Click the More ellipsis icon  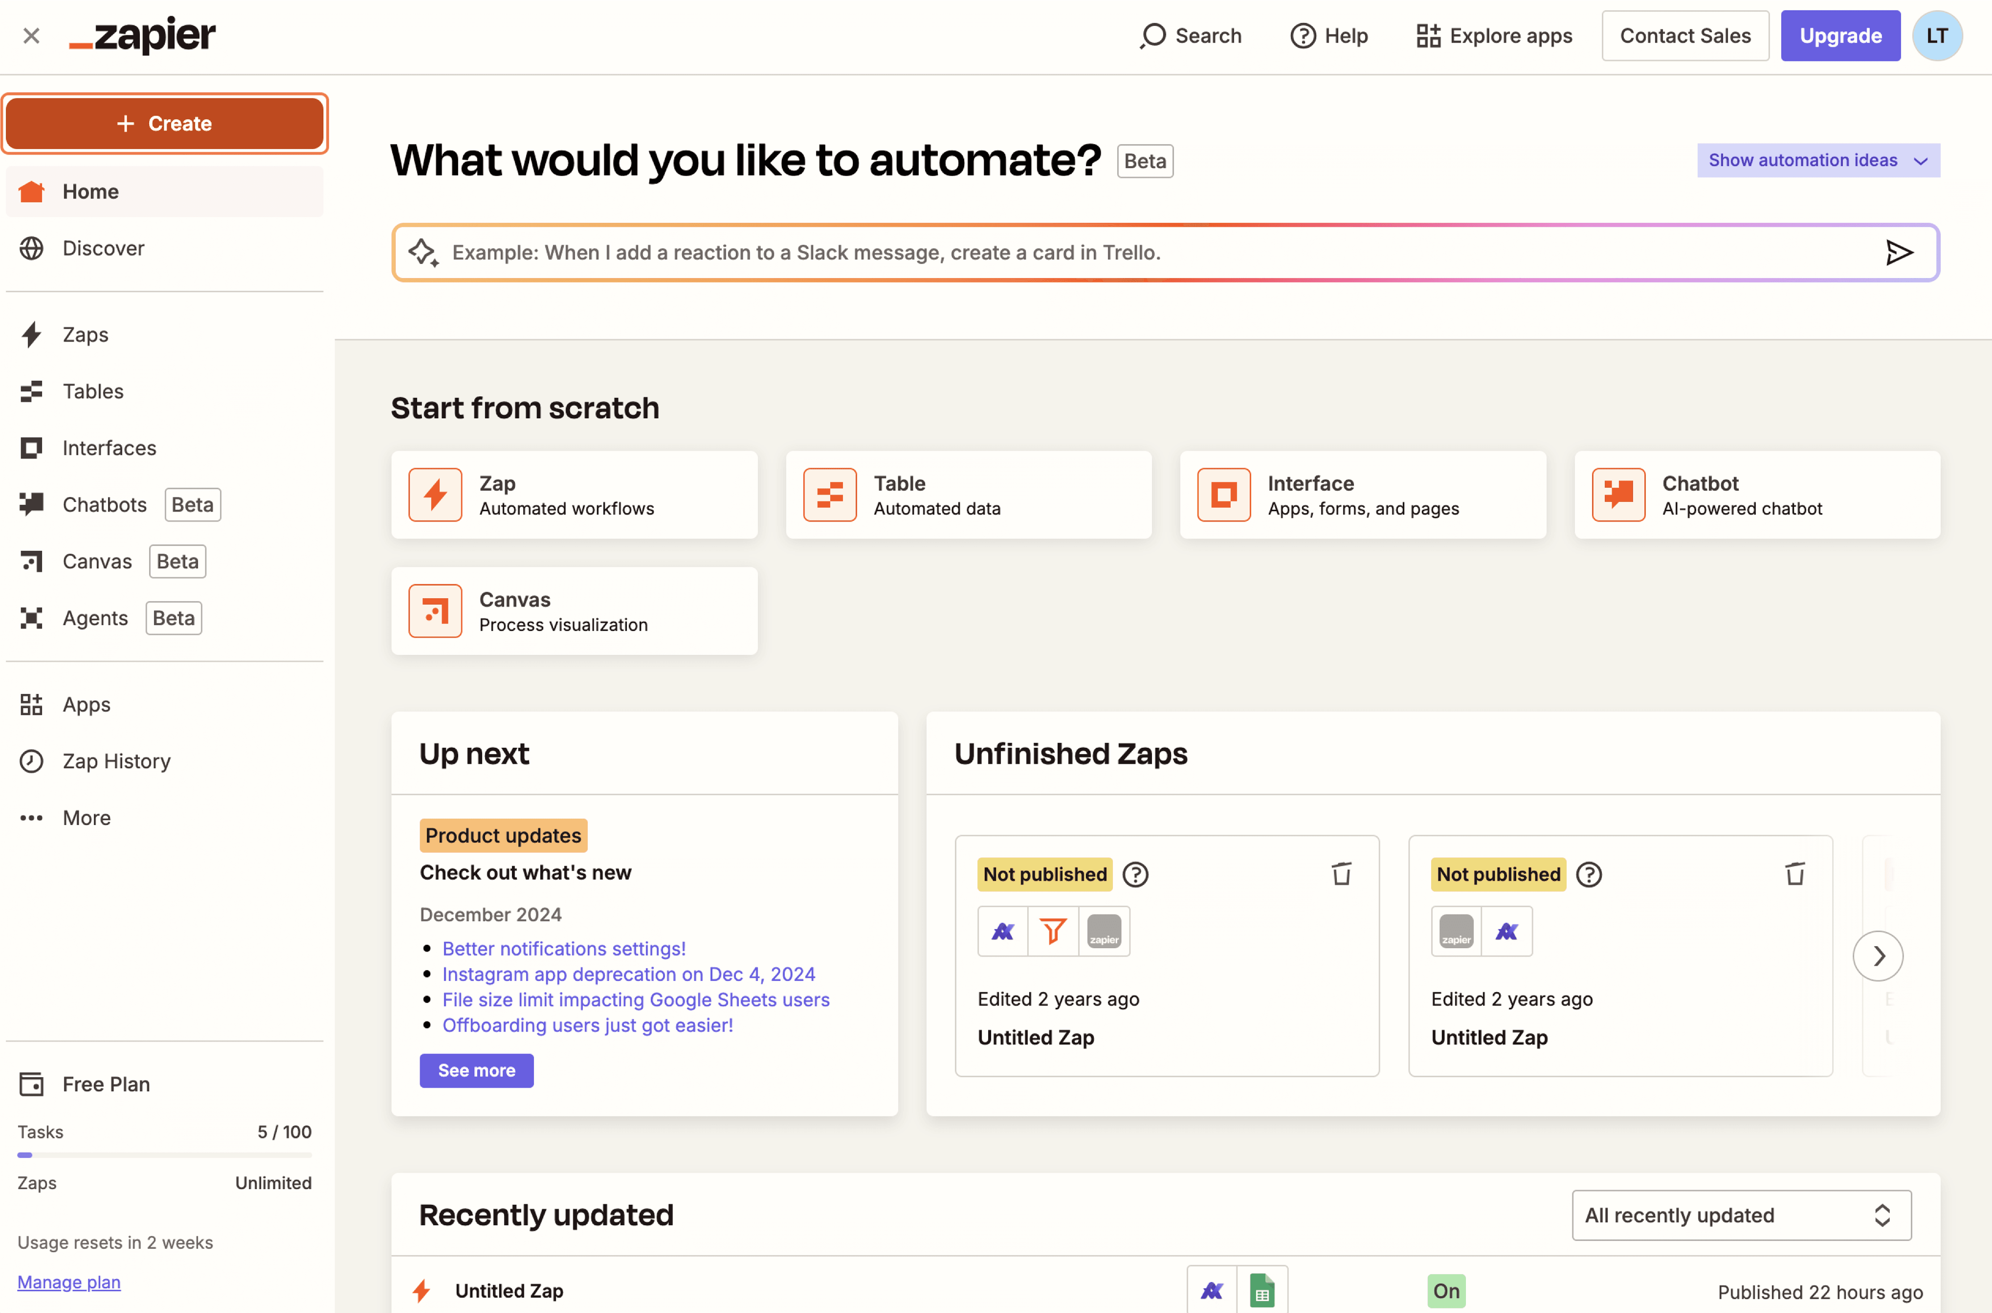pos(31,818)
